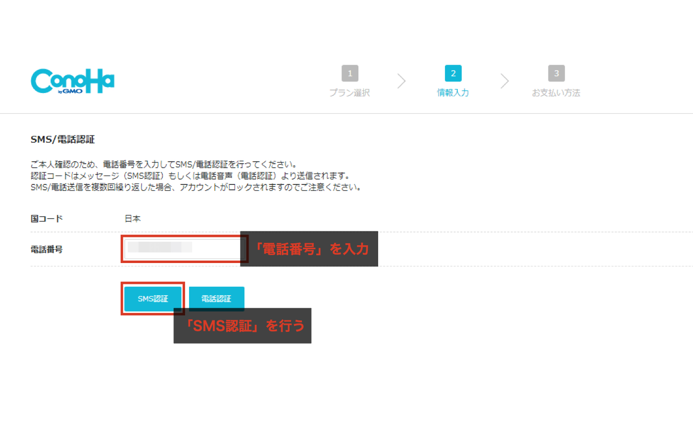Viewport: 693px width, 445px height.
Task: Click the step 1 number badge
Action: [x=349, y=73]
